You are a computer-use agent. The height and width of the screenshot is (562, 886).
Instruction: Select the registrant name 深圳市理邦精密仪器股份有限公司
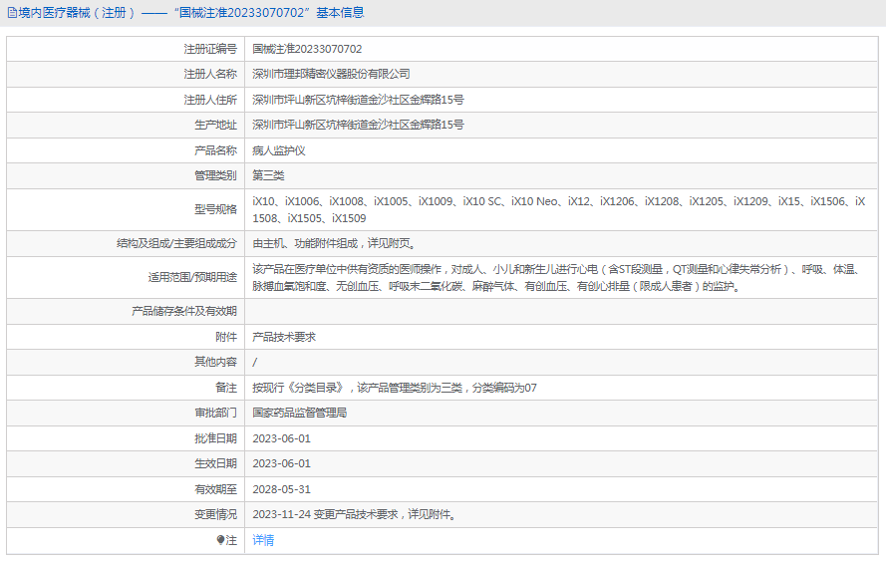331,74
